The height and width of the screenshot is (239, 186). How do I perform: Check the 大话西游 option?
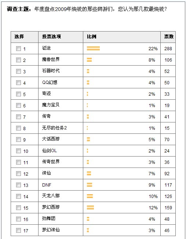tap(18, 139)
